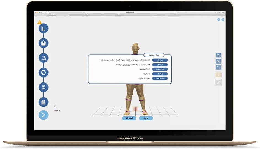Choose the 'تحرک متوسط' activity level button
This screenshot has height=149, width=260.
pyautogui.click(x=160, y=69)
